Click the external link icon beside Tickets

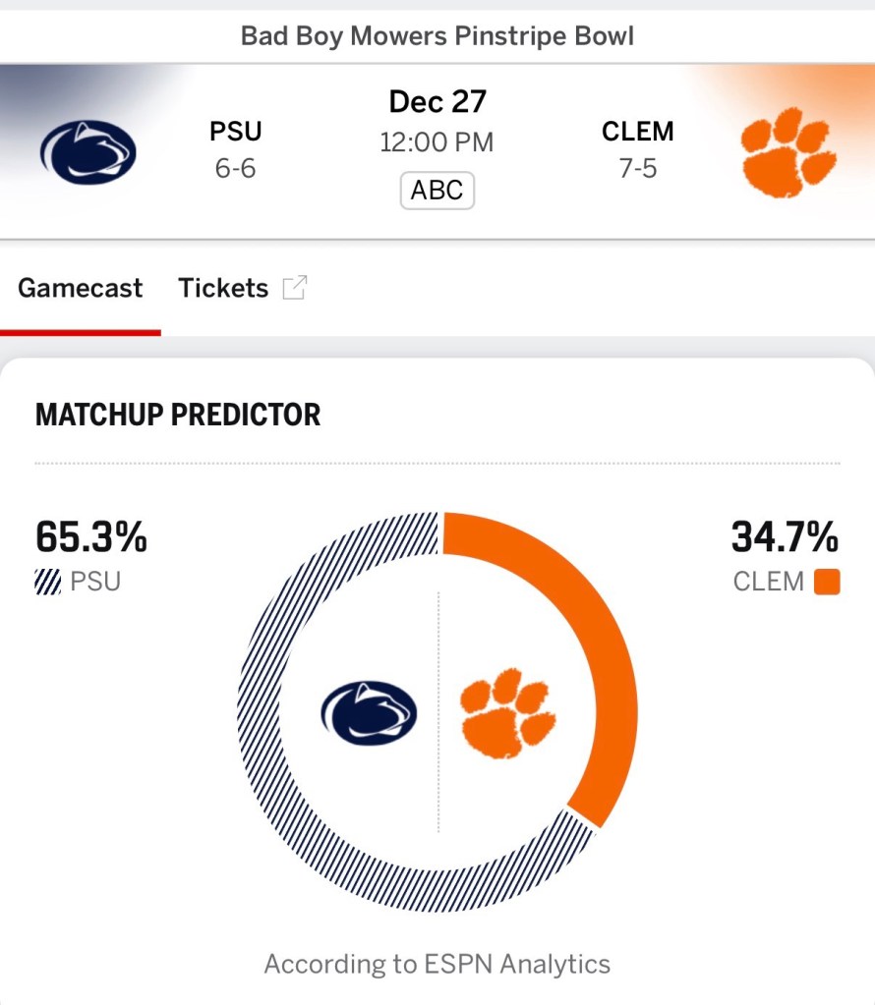[x=294, y=288]
